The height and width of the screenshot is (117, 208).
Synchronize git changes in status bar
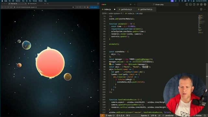[113, 116]
